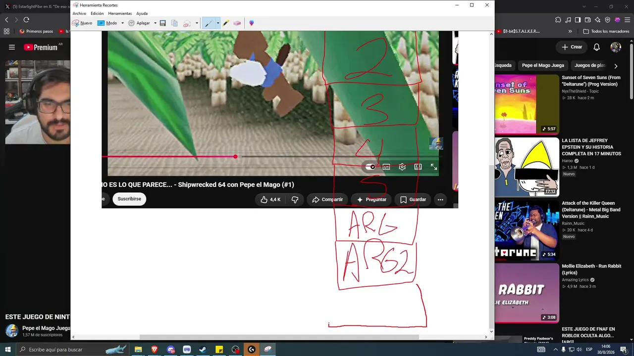Open Attack of the Killer Queen video title
The width and height of the screenshot is (634, 356).
pyautogui.click(x=591, y=210)
